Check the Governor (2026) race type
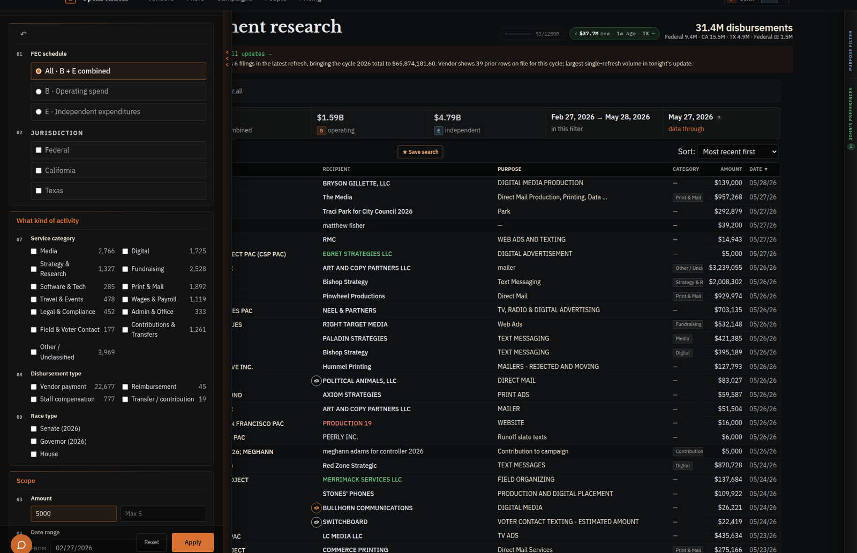 (34, 442)
